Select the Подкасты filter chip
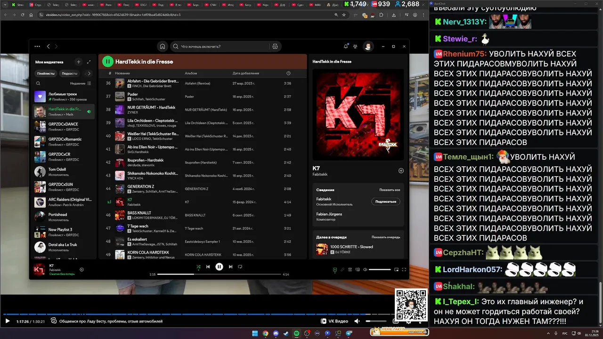 coord(70,73)
